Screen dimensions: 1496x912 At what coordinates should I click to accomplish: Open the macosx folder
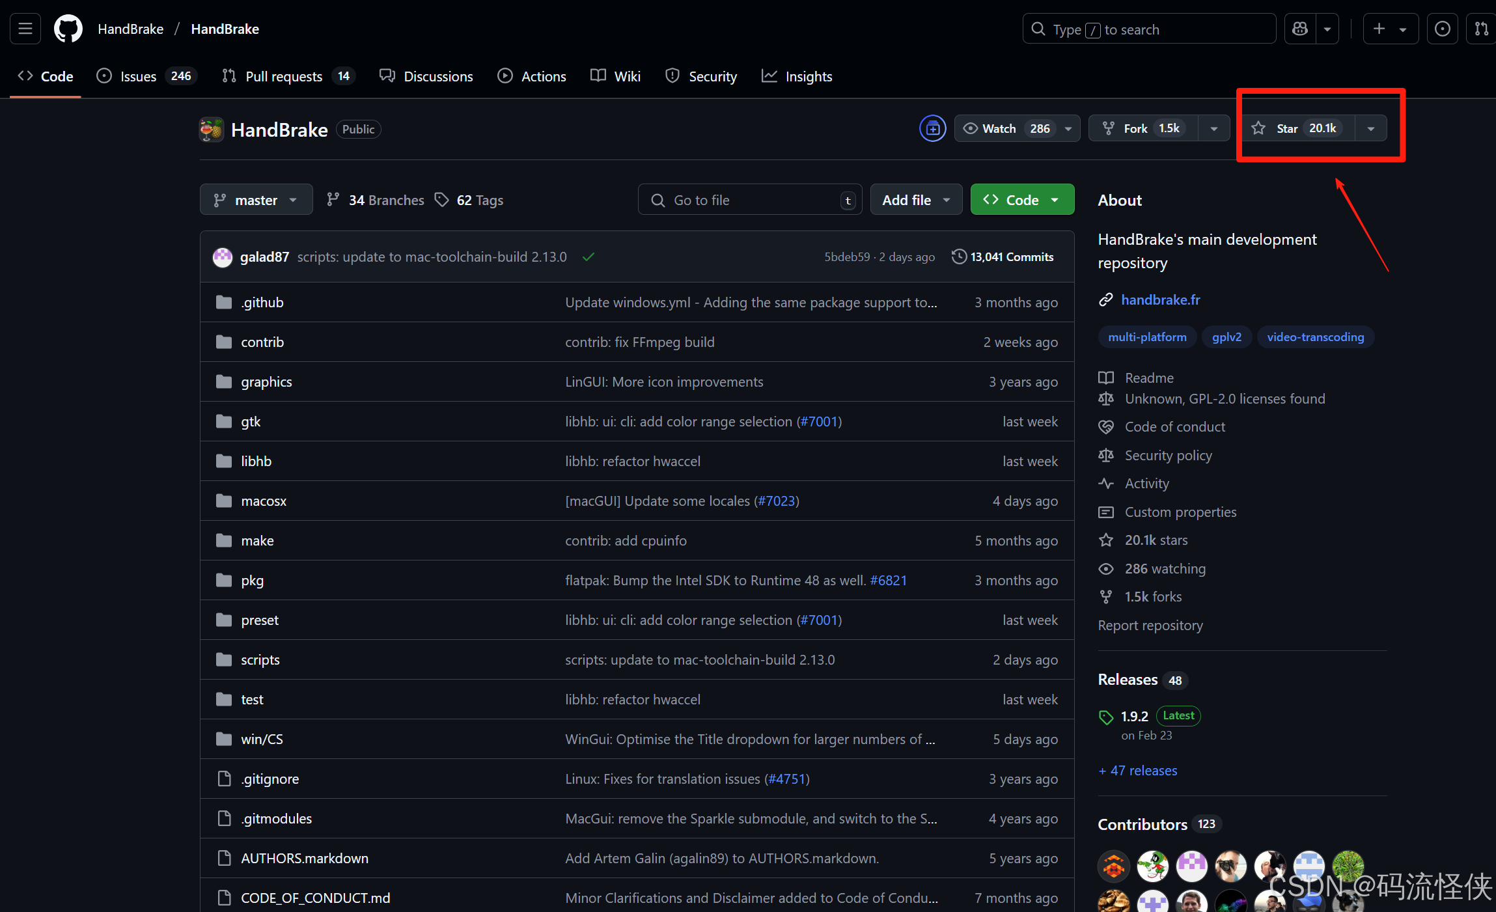(264, 501)
